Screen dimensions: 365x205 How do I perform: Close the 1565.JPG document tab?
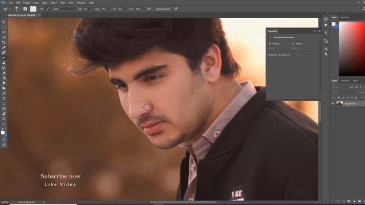(x=39, y=15)
